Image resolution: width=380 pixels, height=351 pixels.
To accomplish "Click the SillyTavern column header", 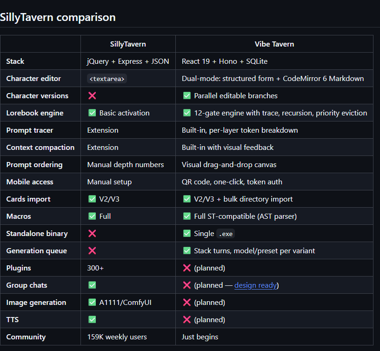I will pos(128,44).
